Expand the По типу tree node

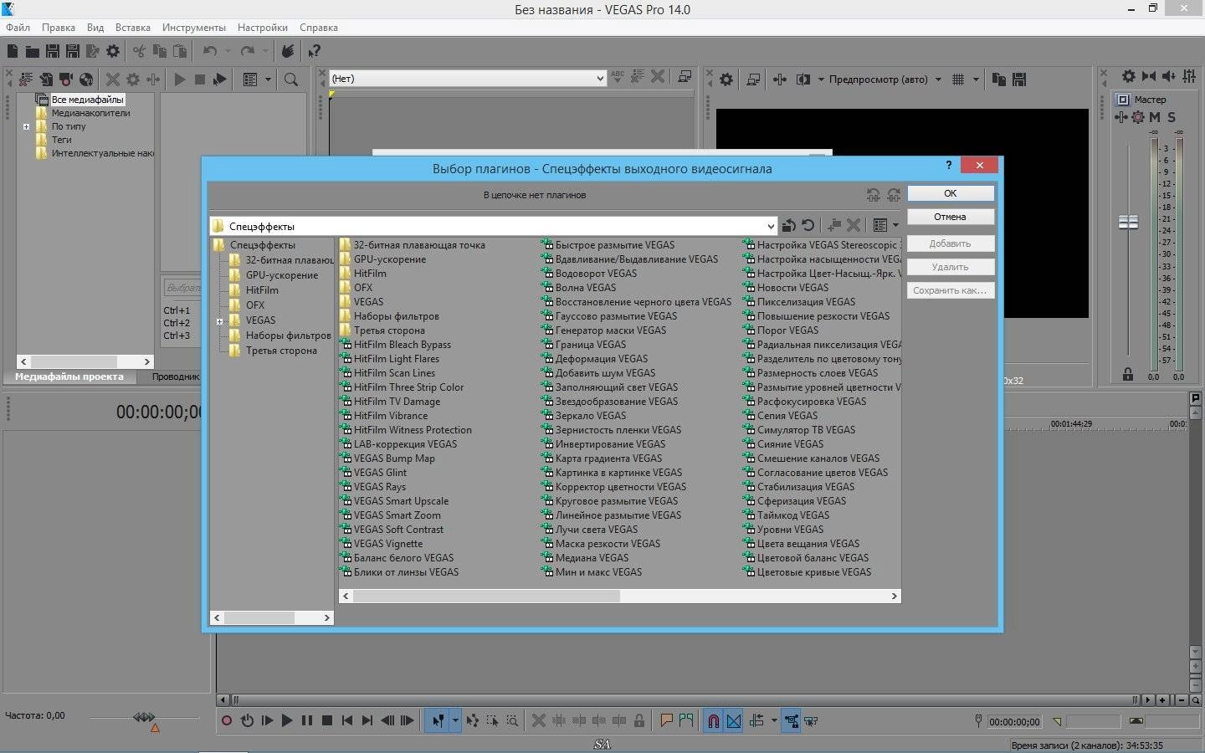point(26,127)
